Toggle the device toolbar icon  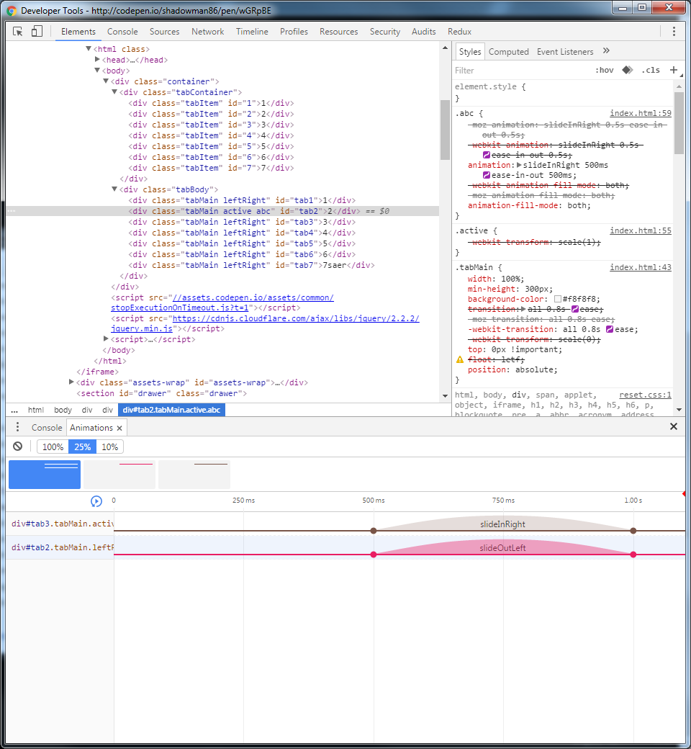point(37,32)
